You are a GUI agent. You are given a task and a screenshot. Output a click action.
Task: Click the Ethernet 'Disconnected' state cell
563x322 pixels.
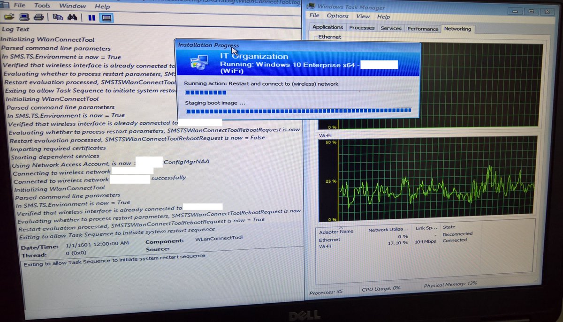457,234
